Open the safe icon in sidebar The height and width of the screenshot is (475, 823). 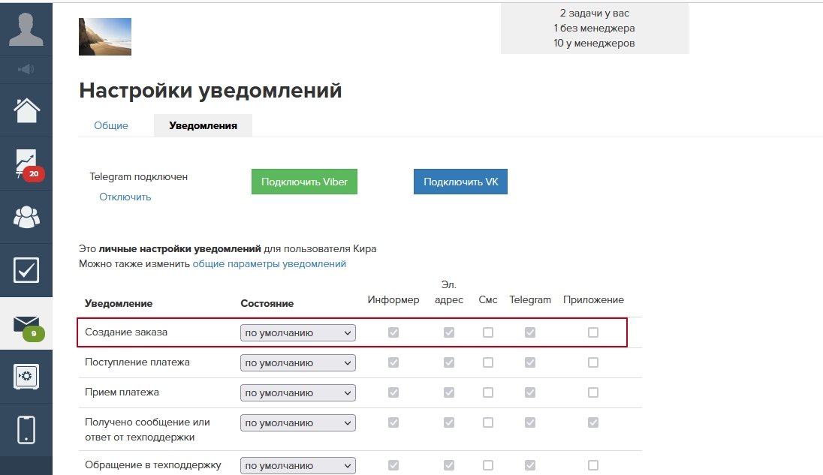[26, 376]
